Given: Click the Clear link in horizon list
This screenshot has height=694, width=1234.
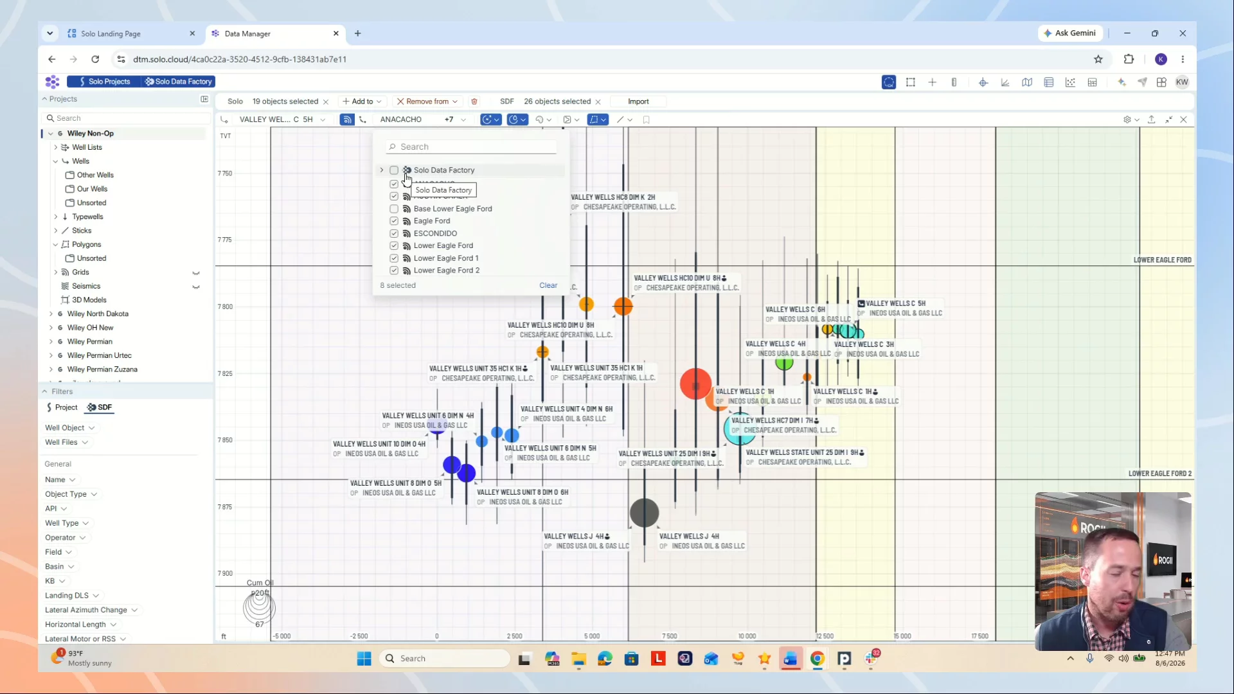Looking at the screenshot, I should pos(548,285).
